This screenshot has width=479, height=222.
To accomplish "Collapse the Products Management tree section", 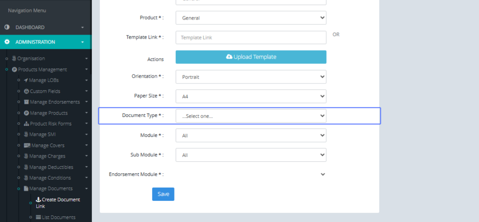I will (x=86, y=69).
